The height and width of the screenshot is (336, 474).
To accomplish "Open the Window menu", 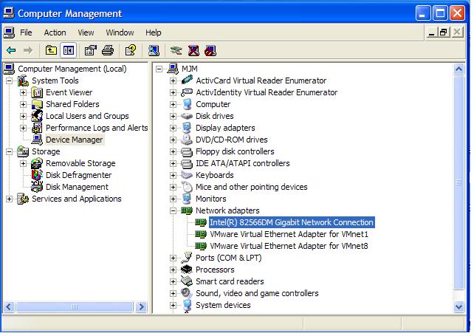I will 120,32.
